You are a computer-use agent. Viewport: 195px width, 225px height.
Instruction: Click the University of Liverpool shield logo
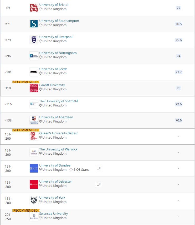[x=34, y=40]
